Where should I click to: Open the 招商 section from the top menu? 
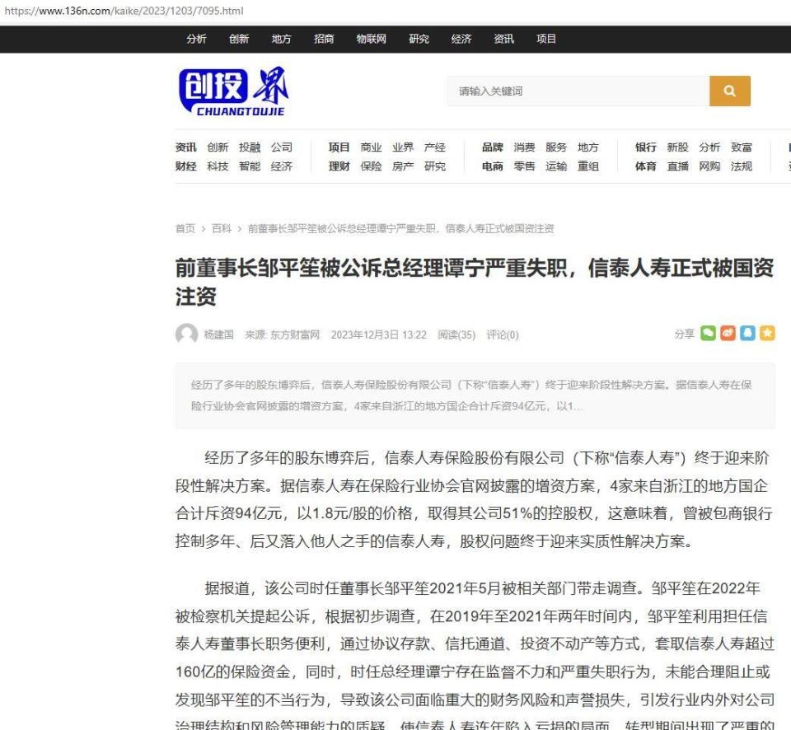pyautogui.click(x=323, y=39)
